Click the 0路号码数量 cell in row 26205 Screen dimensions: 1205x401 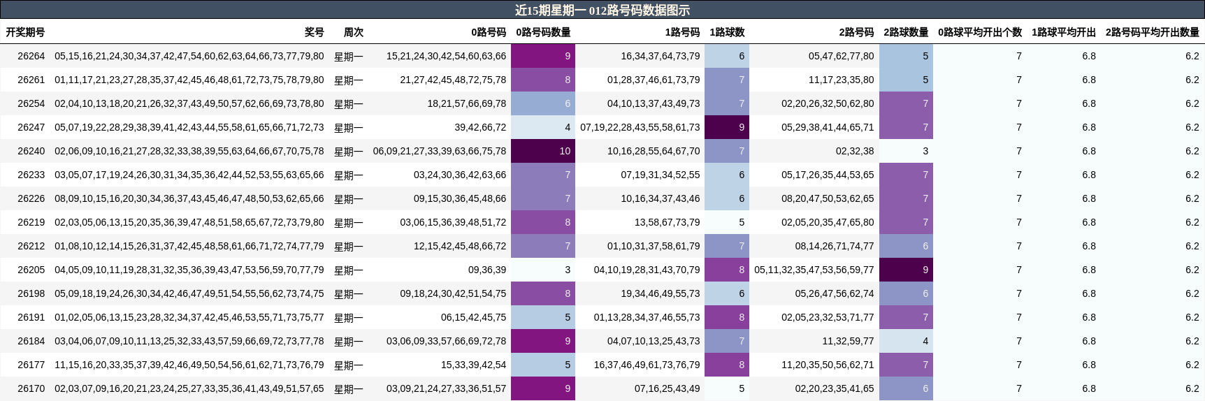tap(543, 270)
